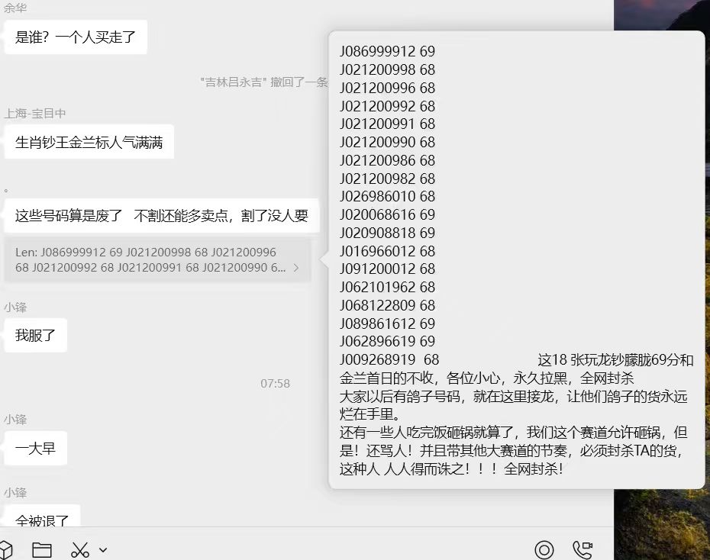Click sender name 小锋 above 我服了

[15, 307]
